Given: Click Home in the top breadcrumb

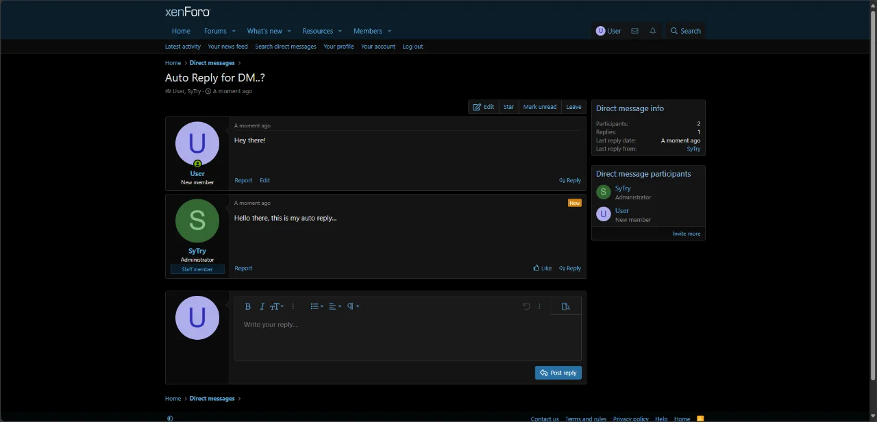Looking at the screenshot, I should click(x=173, y=63).
